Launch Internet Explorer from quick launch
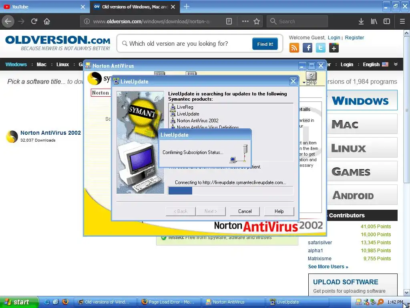 pyautogui.click(x=47, y=302)
